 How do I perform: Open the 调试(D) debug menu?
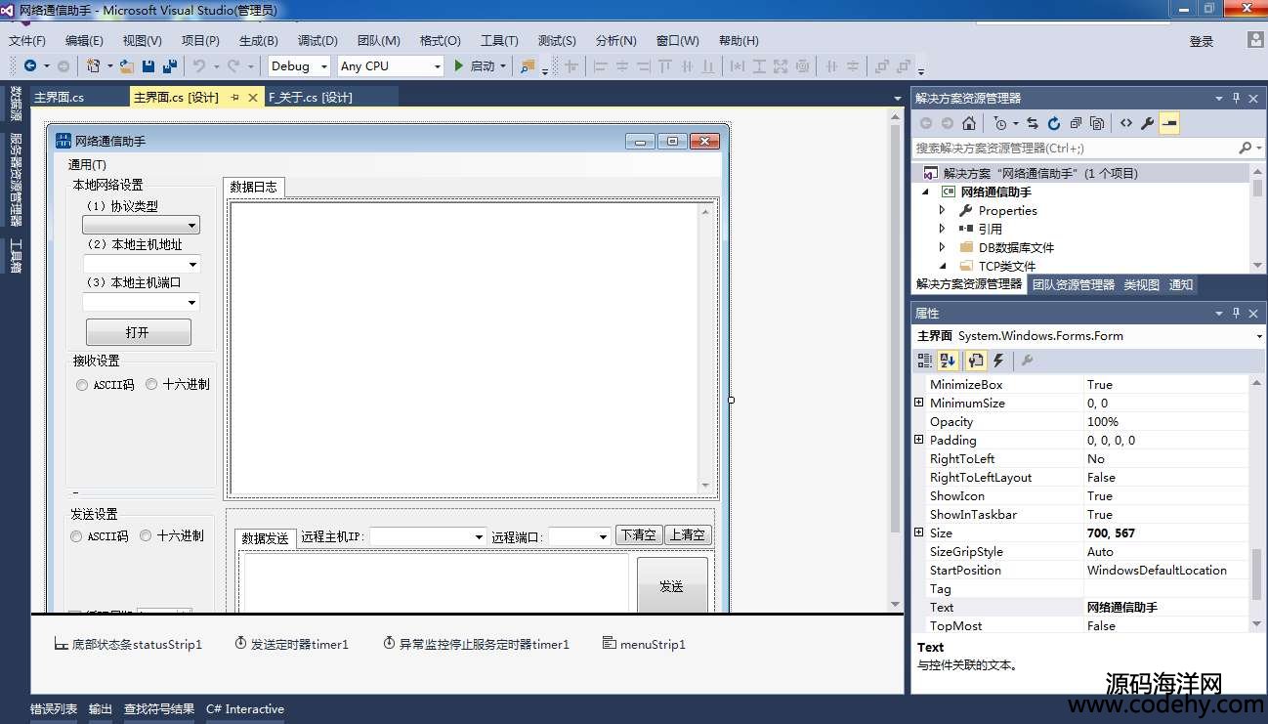pos(317,40)
